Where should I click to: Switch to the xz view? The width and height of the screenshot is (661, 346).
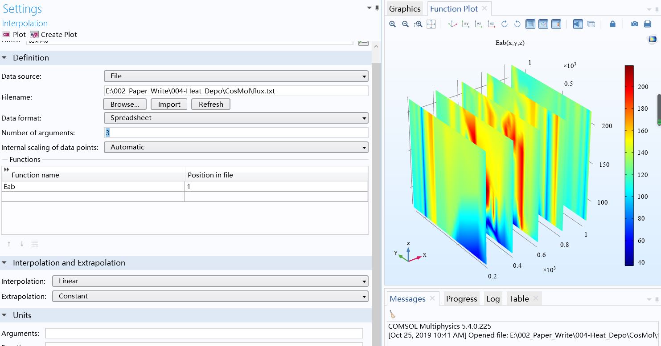tap(491, 24)
